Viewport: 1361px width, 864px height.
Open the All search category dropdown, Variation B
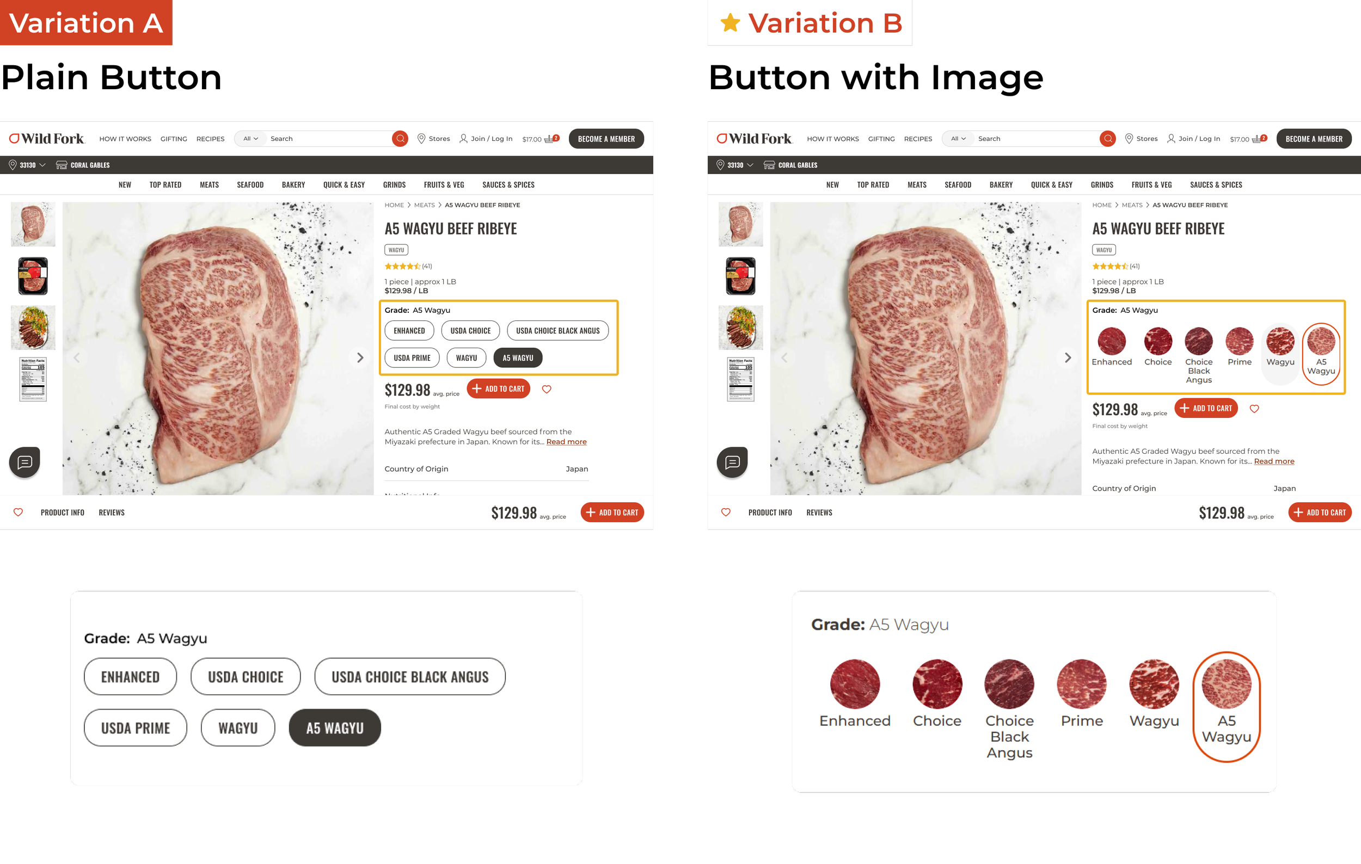click(x=958, y=138)
